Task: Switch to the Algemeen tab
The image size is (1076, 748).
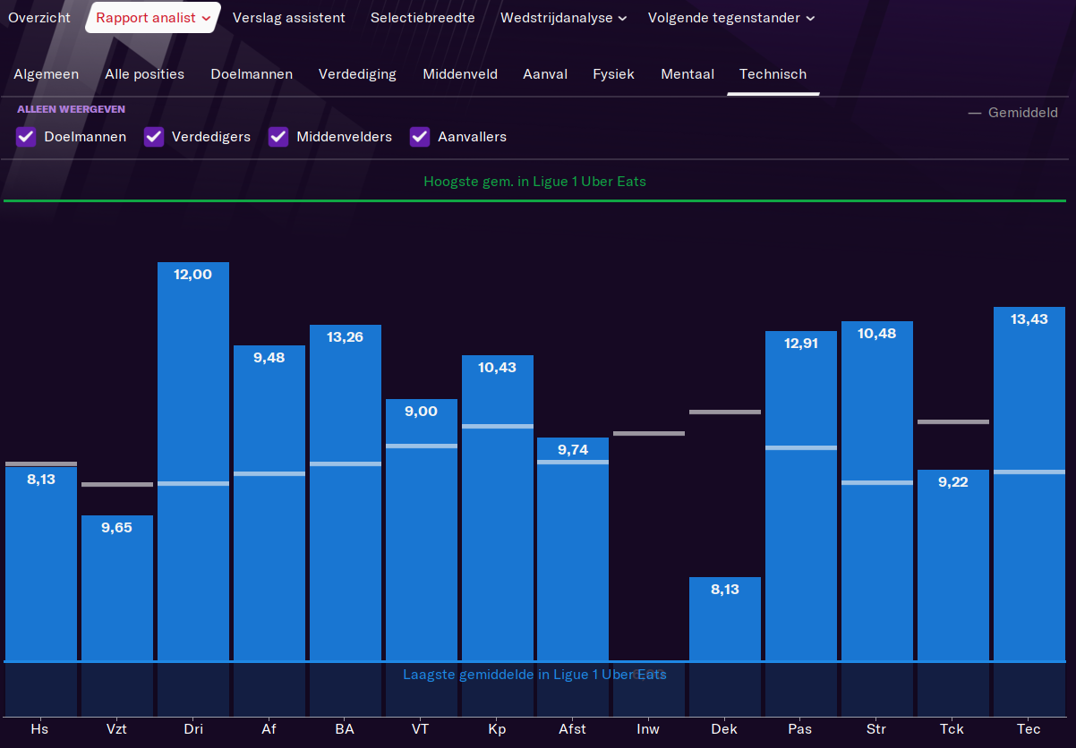Action: (46, 74)
